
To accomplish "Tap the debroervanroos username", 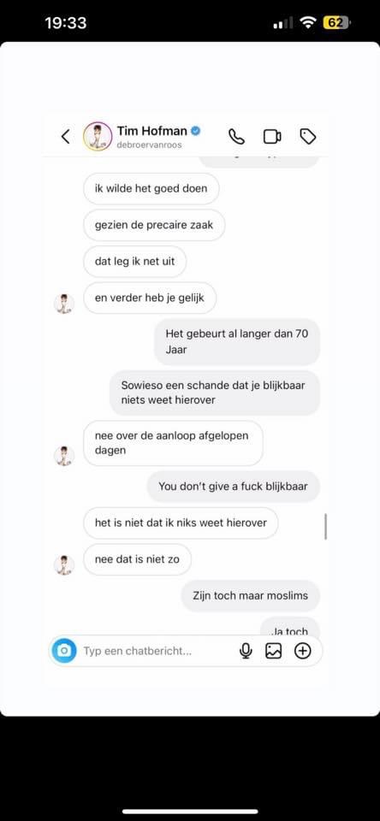I will [x=150, y=145].
